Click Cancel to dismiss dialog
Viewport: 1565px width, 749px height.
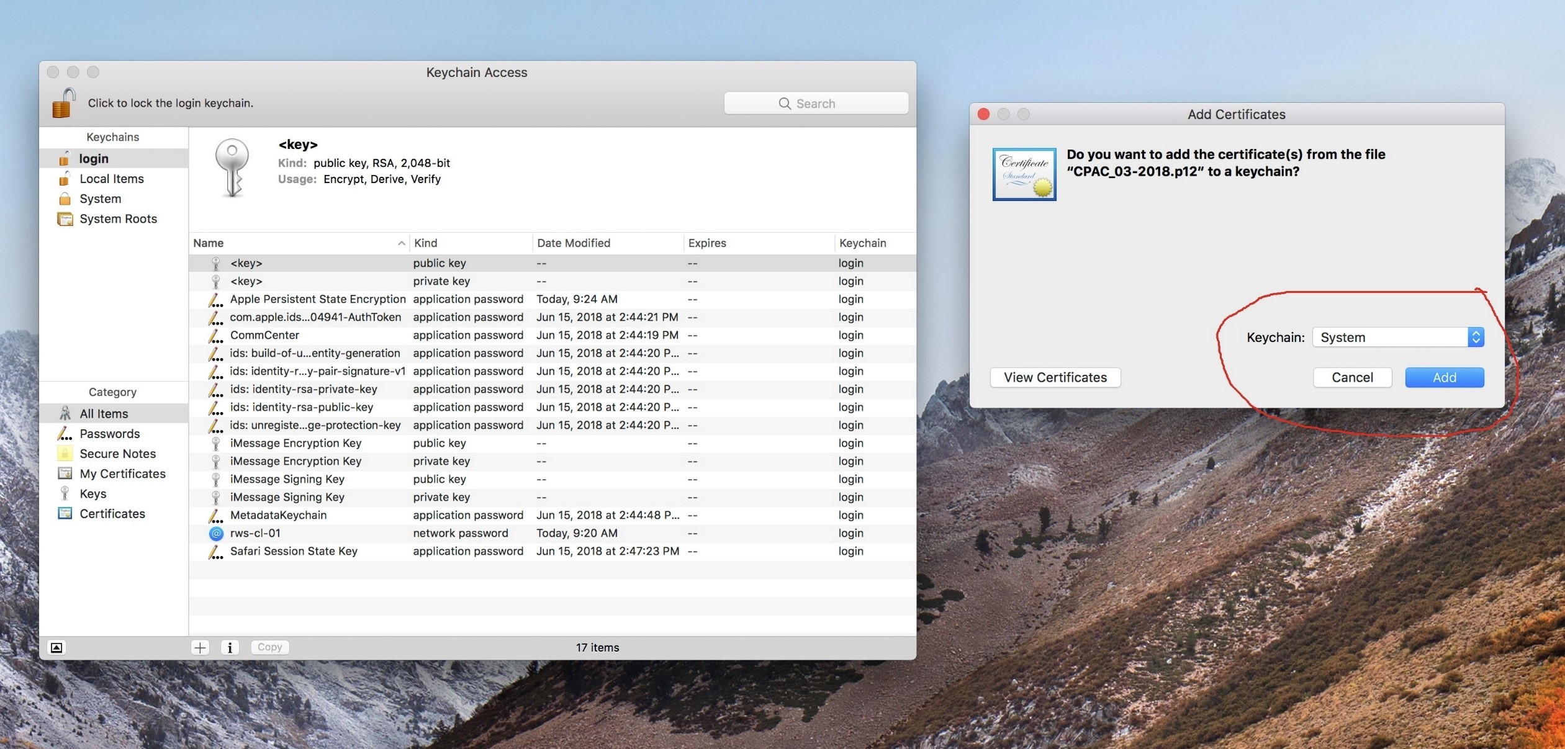point(1353,377)
